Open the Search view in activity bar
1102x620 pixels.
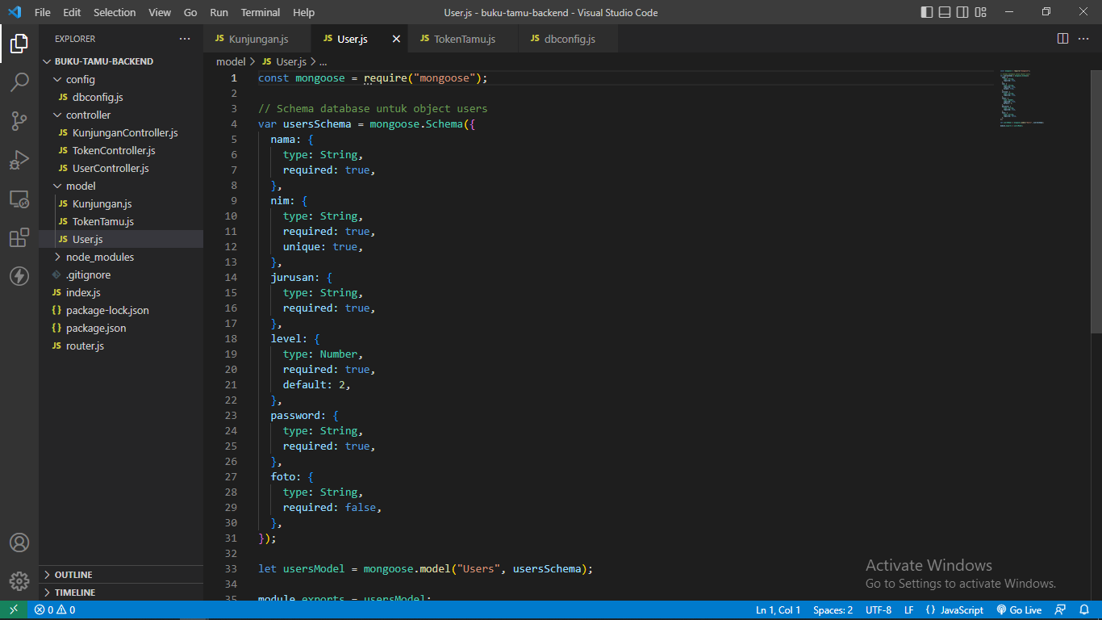pyautogui.click(x=19, y=82)
